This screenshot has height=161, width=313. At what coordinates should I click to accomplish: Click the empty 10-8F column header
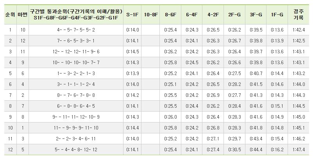tap(150, 14)
